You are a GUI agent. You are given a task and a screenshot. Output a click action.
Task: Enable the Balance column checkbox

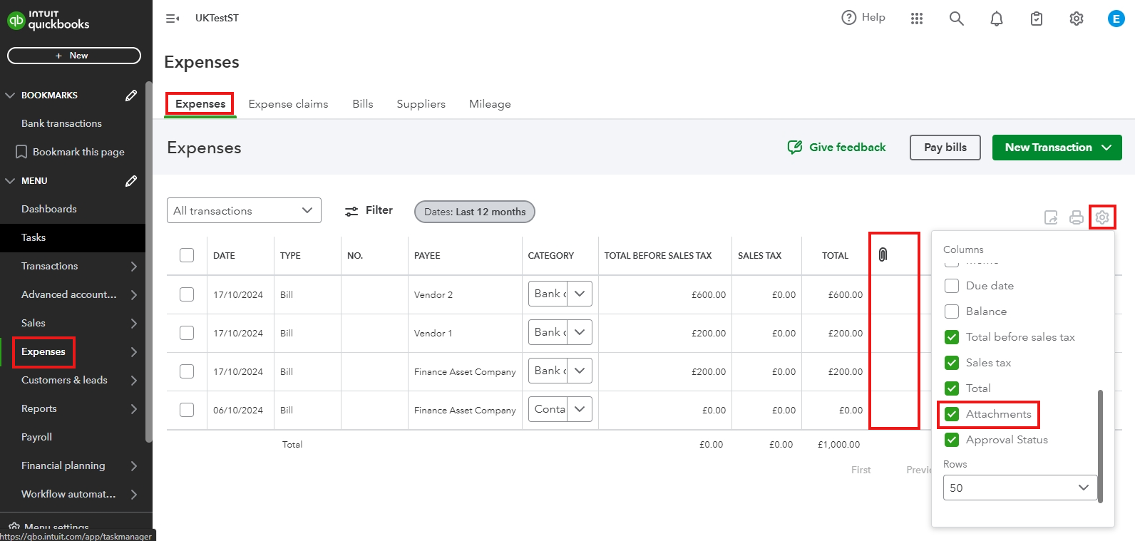[952, 311]
